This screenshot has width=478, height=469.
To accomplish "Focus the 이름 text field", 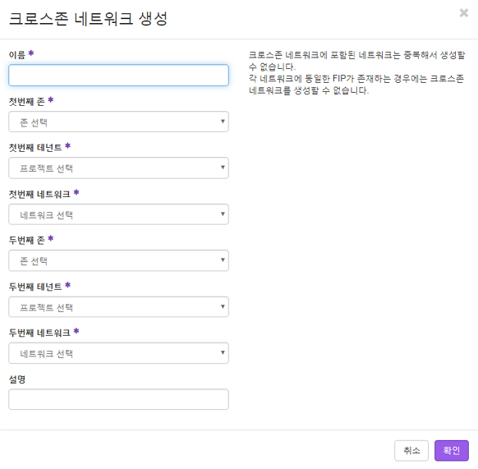I will [x=118, y=75].
